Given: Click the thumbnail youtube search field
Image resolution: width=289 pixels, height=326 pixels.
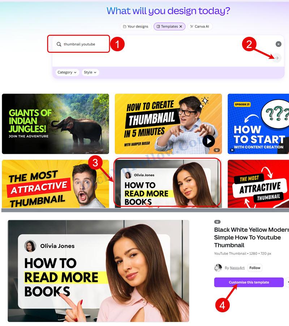Looking at the screenshot, I should click(x=79, y=44).
